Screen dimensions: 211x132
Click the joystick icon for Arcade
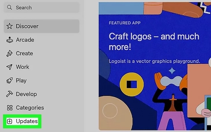[10, 40]
